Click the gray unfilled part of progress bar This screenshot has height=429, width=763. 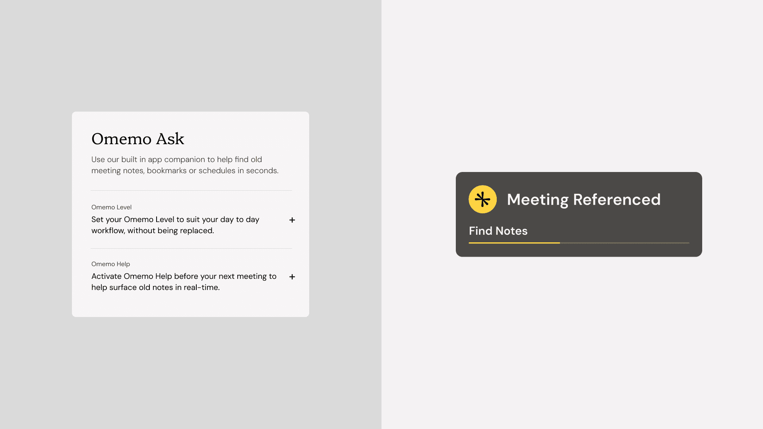click(x=624, y=243)
